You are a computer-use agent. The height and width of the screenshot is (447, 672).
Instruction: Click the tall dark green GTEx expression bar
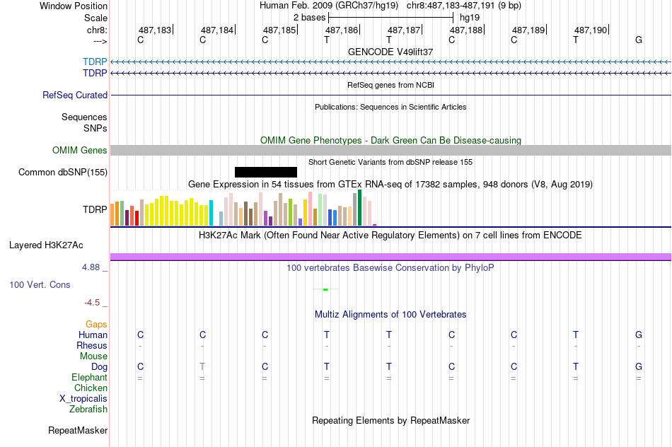click(359, 208)
